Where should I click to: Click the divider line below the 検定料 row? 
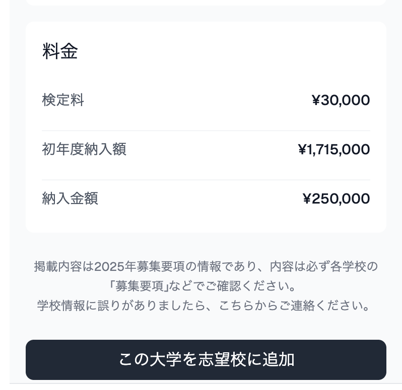[x=206, y=131]
